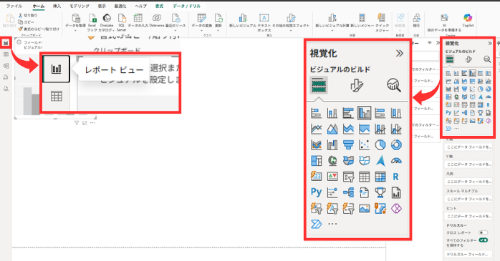Toggle the クロス レポート switch
This screenshot has width=500, height=261.
click(483, 232)
